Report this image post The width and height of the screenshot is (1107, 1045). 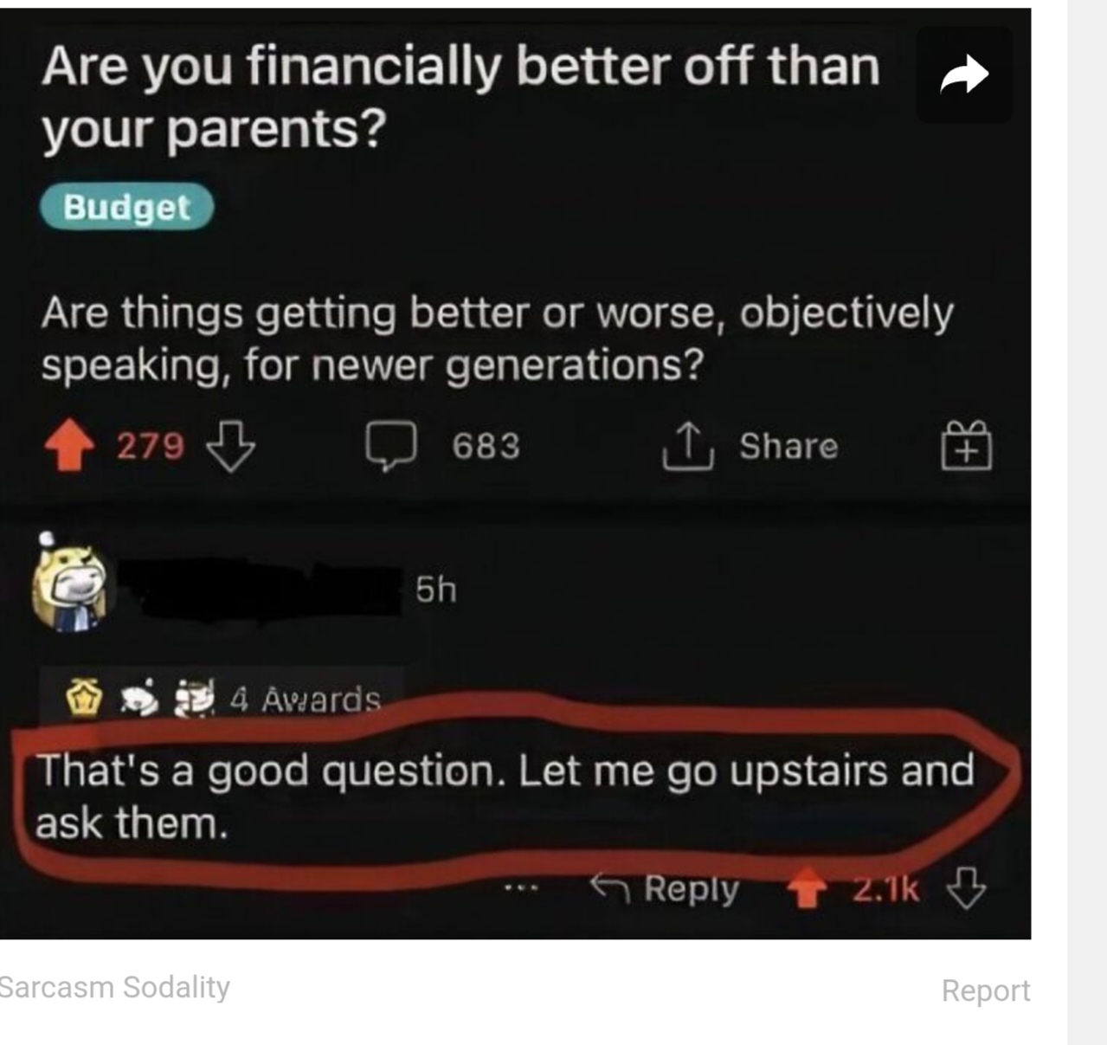[986, 990]
